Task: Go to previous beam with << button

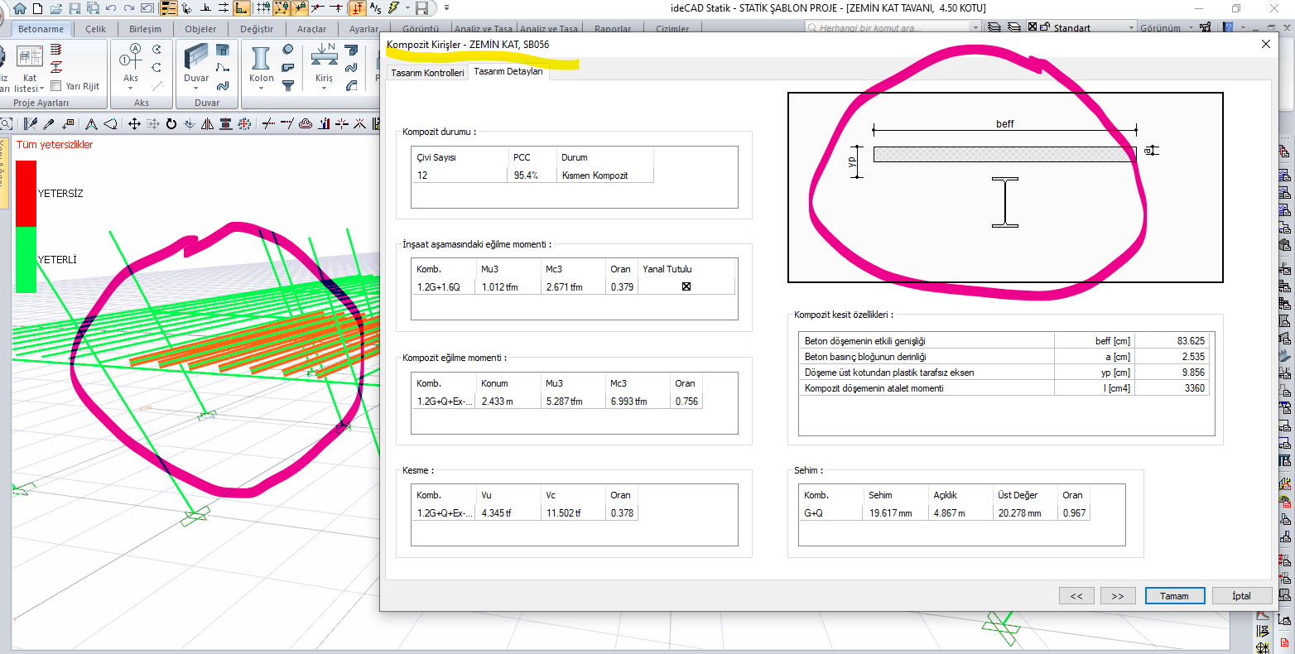Action: [1076, 596]
